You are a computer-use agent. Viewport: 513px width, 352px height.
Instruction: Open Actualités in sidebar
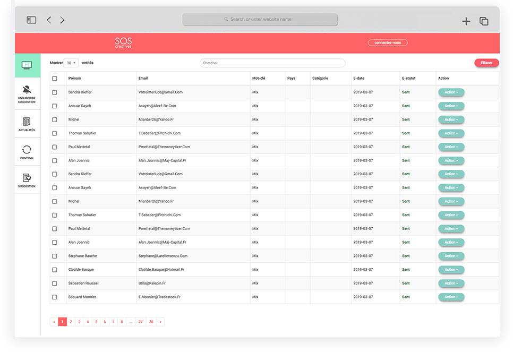pyautogui.click(x=27, y=124)
